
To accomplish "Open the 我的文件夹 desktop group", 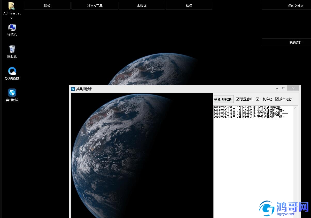I will coord(286,6).
